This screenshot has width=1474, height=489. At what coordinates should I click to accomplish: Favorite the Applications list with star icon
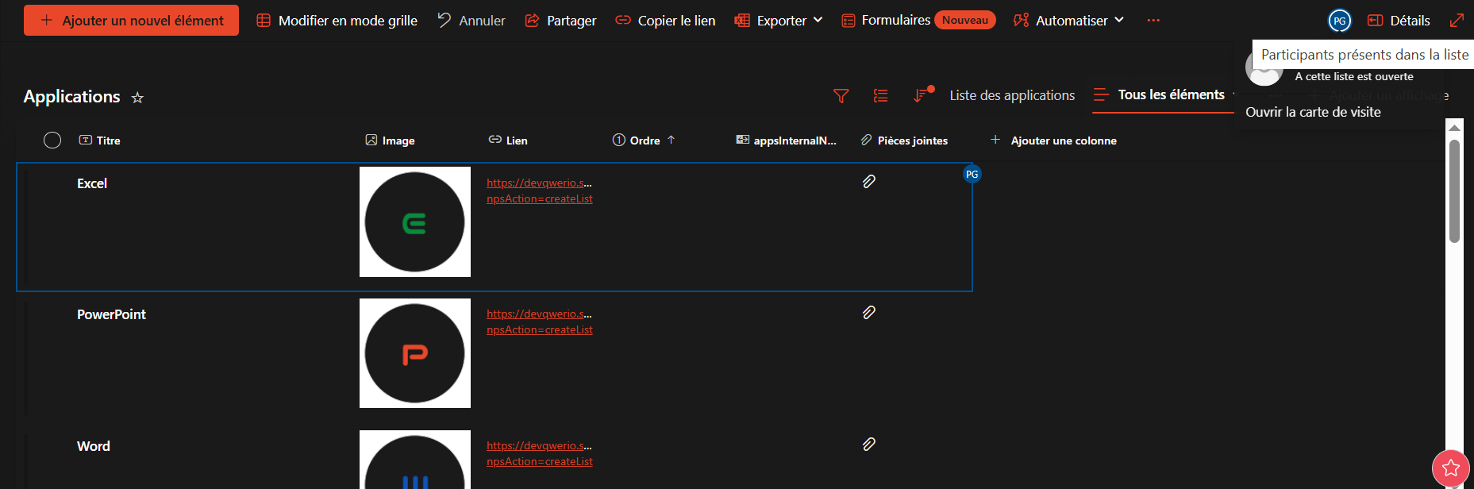click(x=137, y=98)
